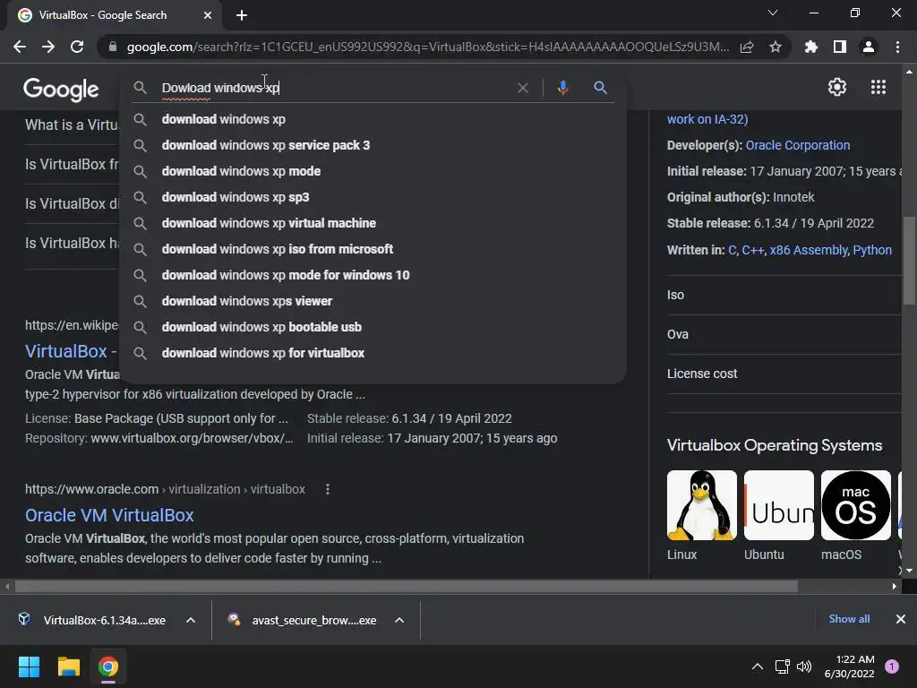
Task: Select suggestion 'download windows xp mode'
Action: (373, 171)
